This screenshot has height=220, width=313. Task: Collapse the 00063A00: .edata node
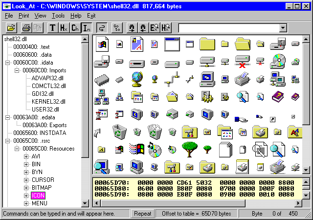[x=8, y=117]
